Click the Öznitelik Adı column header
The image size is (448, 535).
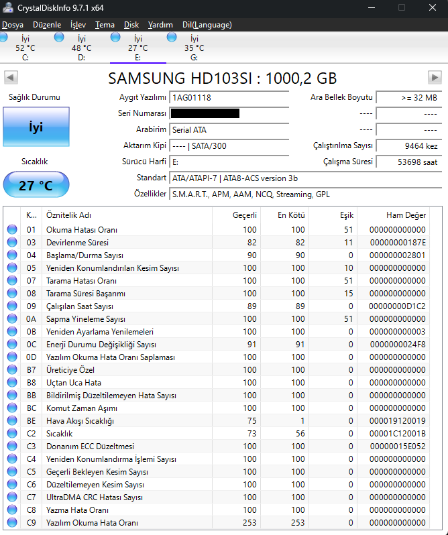(x=127, y=215)
